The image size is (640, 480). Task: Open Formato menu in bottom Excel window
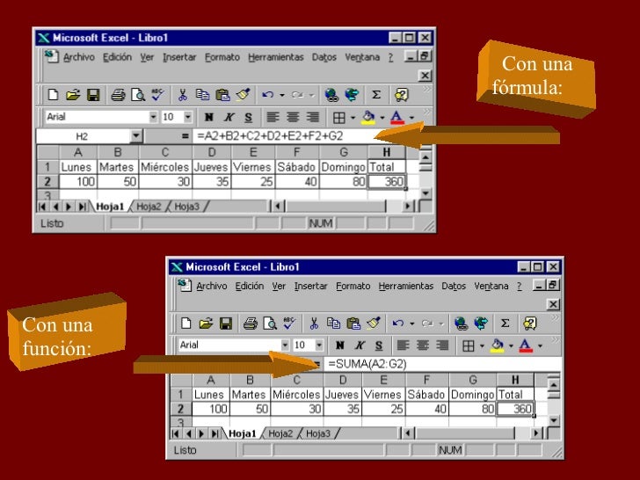(353, 286)
